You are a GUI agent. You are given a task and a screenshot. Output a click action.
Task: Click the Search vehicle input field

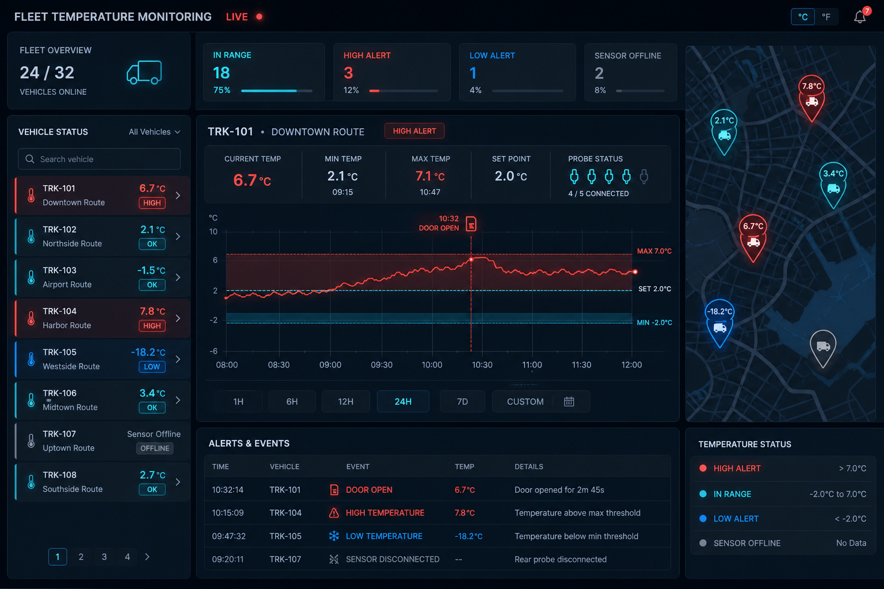[99, 159]
